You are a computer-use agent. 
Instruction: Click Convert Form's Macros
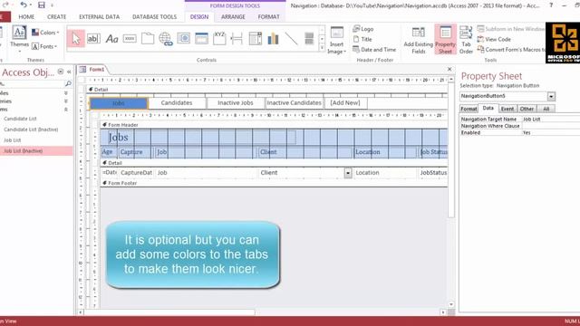point(511,50)
